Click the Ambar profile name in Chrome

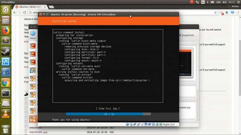[x=235, y=6]
